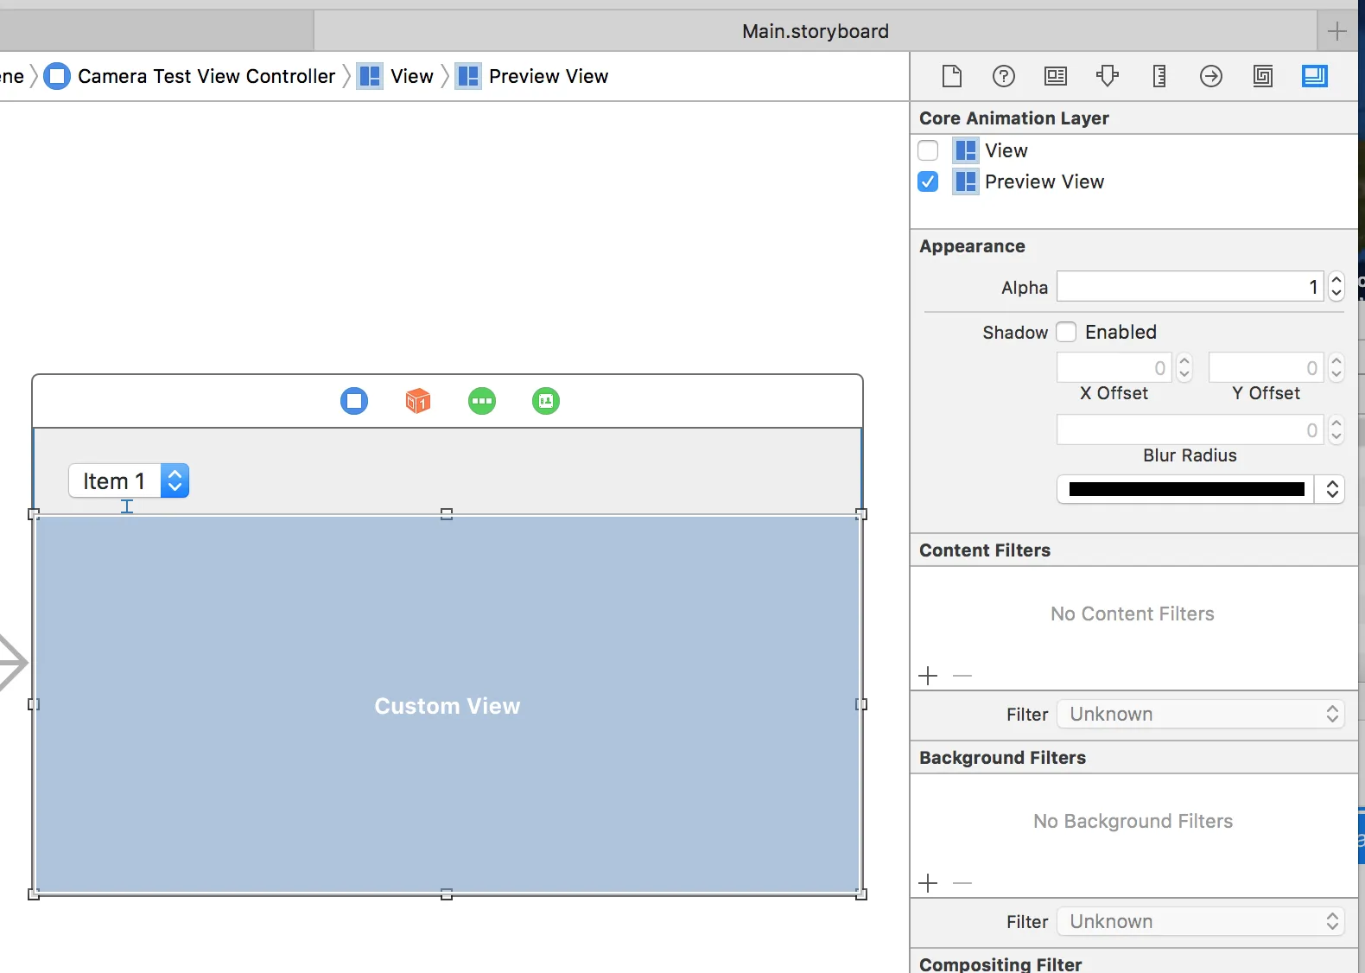Image resolution: width=1365 pixels, height=973 pixels.
Task: Add a content filter with plus
Action: 929,676
